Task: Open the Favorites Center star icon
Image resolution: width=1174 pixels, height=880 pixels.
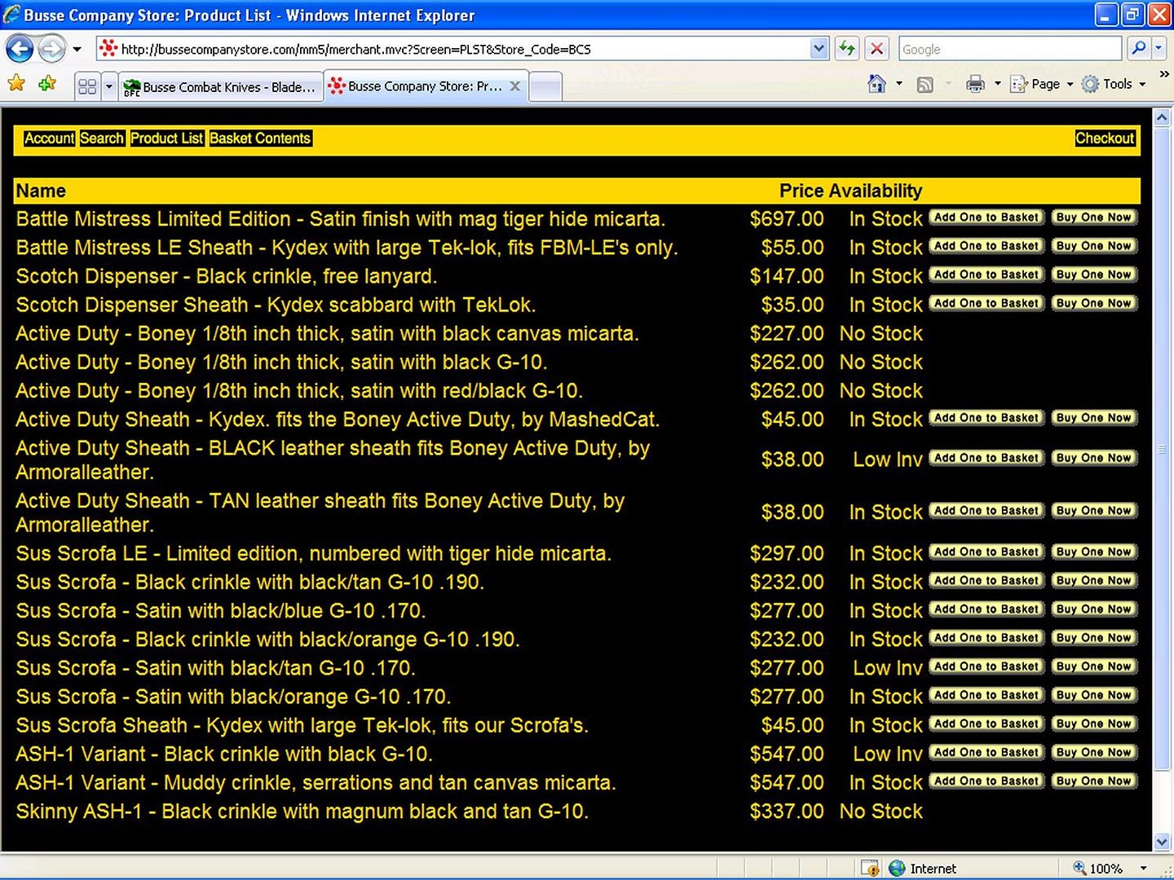Action: tap(16, 83)
